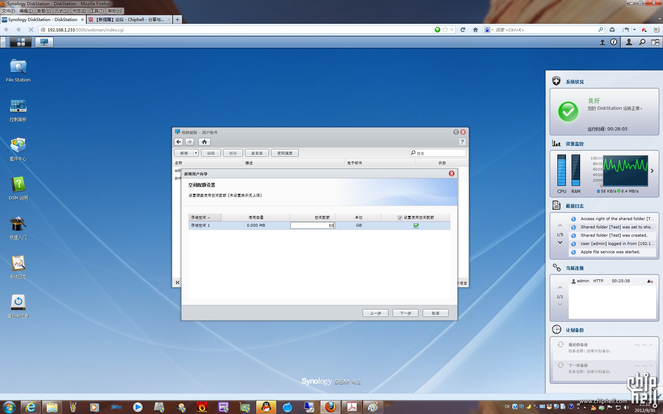Bookmark this page with star icon
Screen dimensions: 663x414
(x=445, y=30)
